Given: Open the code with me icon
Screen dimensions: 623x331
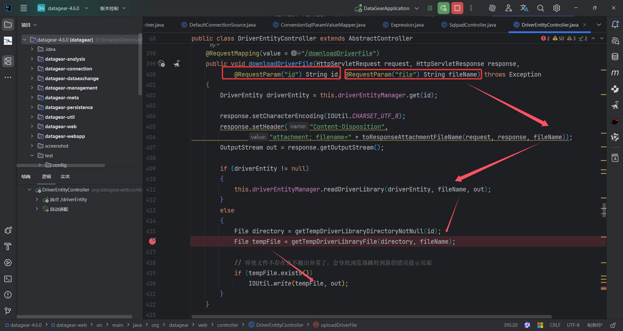Looking at the screenshot, I should 508,8.
